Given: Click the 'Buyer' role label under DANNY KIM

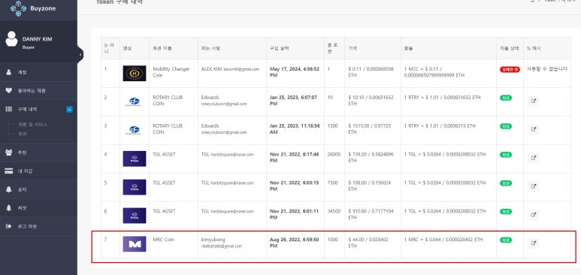Looking at the screenshot, I should (29, 47).
